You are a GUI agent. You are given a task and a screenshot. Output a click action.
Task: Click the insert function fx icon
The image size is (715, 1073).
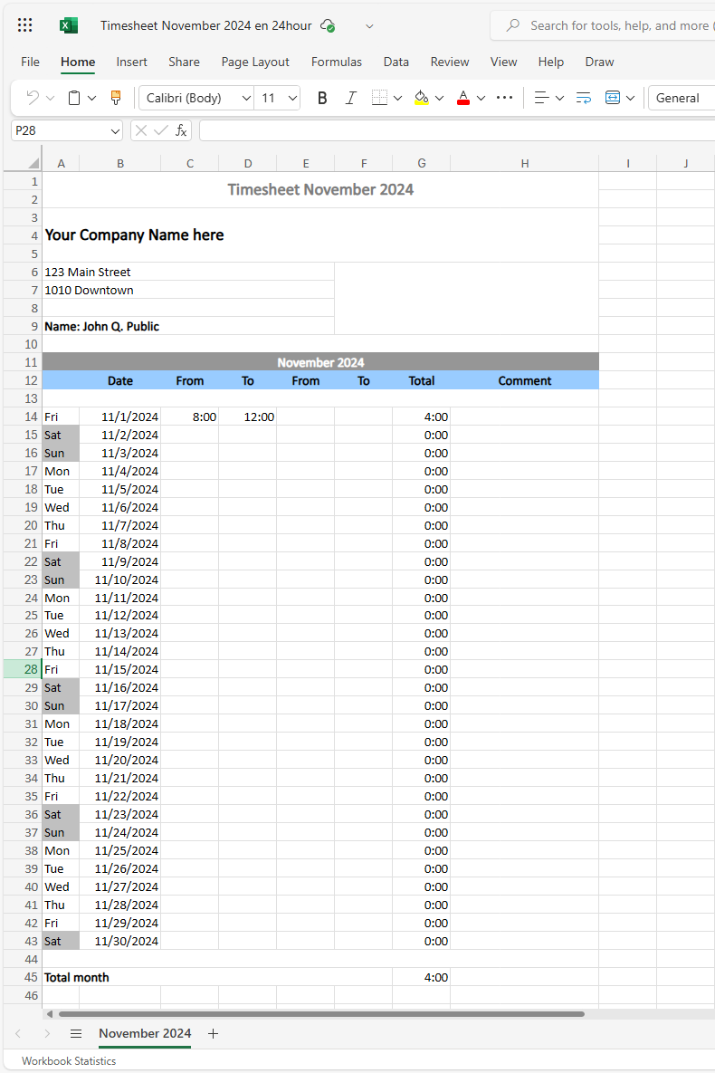[181, 130]
